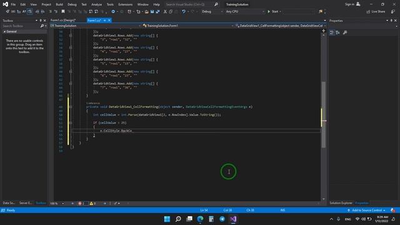This screenshot has height=225, width=400.
Task: Expand the Start button dropdown arrow
Action: tap(281, 11)
